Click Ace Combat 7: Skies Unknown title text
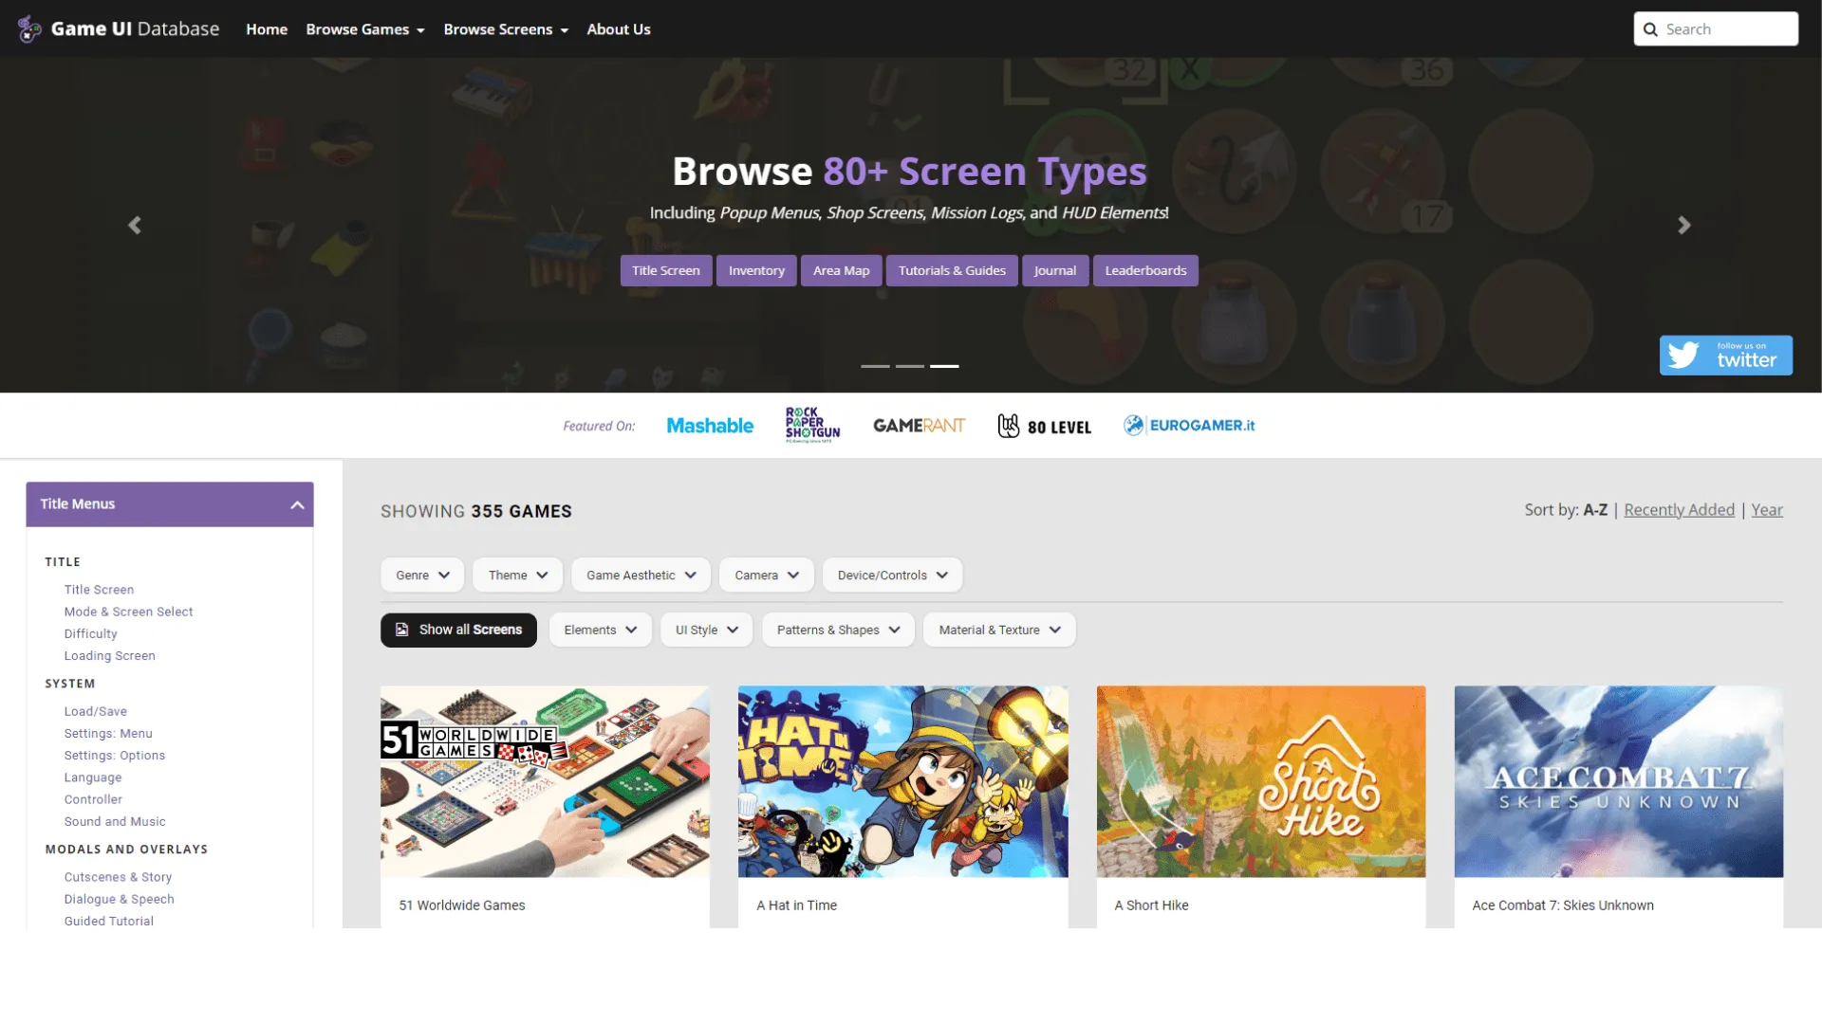Image resolution: width=1822 pixels, height=1024 pixels. (1563, 905)
